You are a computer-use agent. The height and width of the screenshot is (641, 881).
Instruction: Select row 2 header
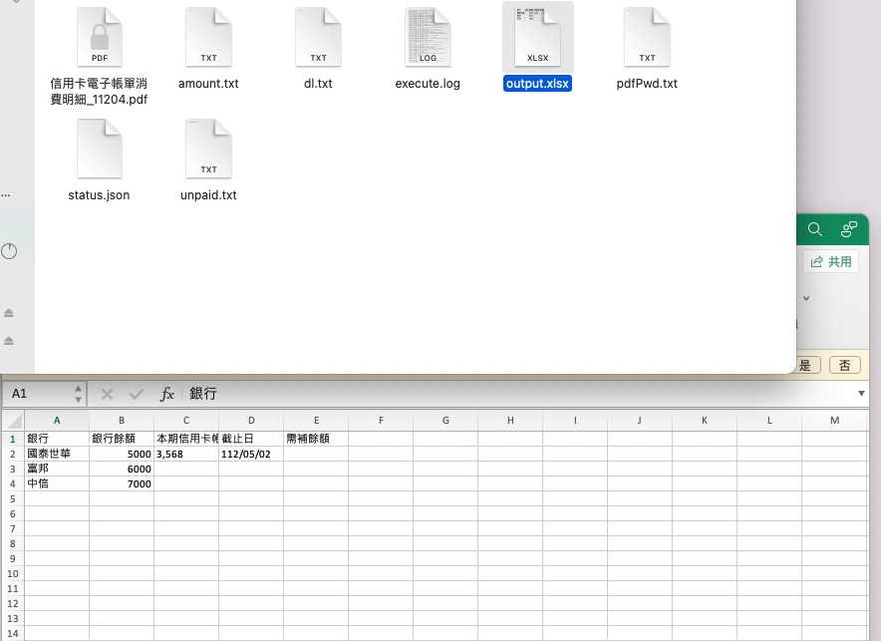[13, 454]
